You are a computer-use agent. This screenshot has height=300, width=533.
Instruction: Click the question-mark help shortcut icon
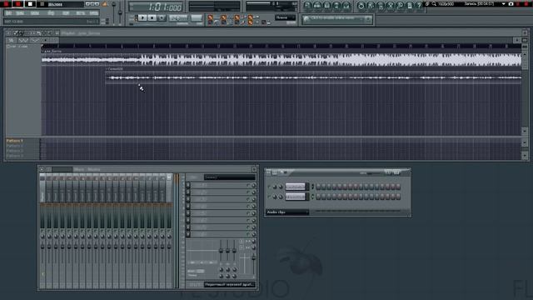(420, 6)
